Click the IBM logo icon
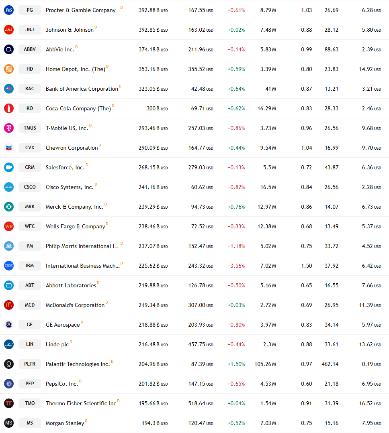This screenshot has height=433, width=389. click(x=9, y=266)
